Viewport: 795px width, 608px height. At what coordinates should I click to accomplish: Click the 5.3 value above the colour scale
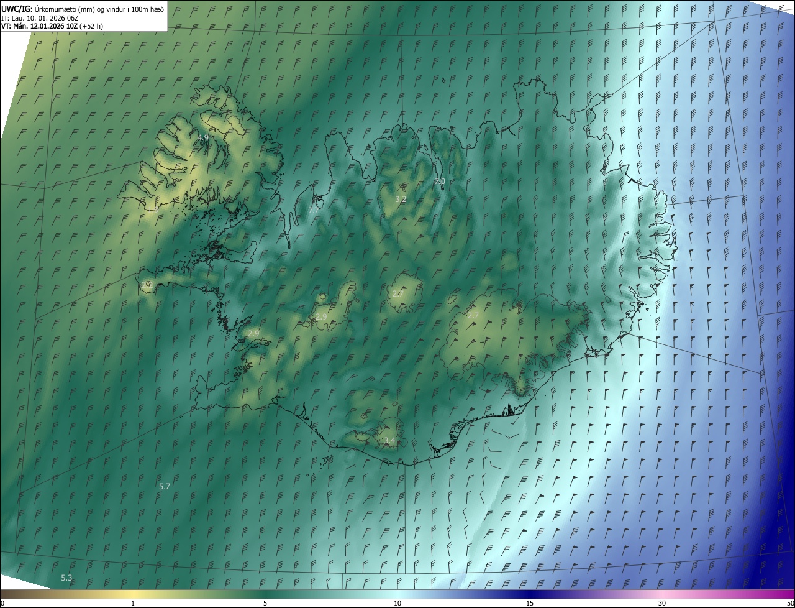click(66, 578)
